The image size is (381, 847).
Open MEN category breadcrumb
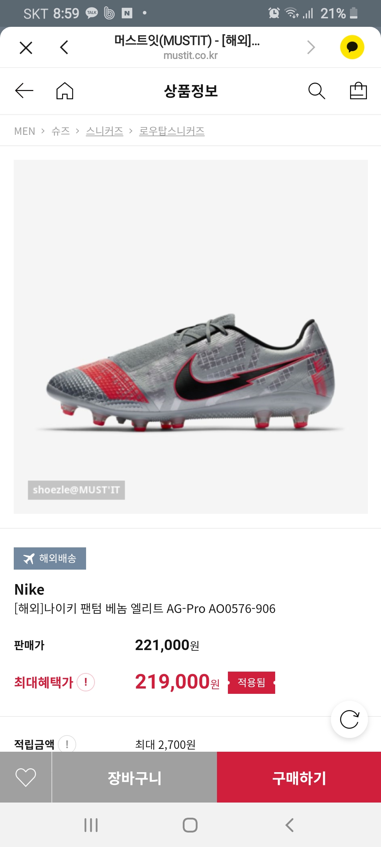[x=25, y=131]
